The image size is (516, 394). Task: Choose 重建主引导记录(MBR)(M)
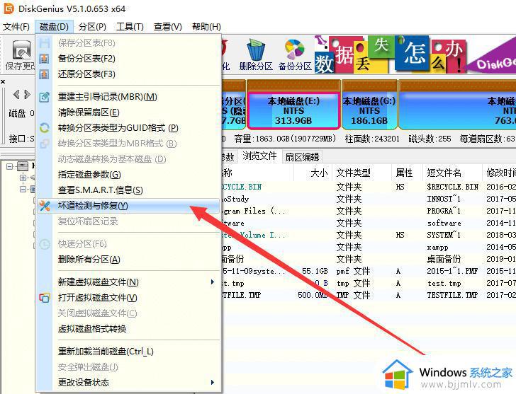coord(128,97)
